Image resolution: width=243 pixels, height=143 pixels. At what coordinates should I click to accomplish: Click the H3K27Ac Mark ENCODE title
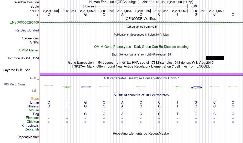coord(141,67)
